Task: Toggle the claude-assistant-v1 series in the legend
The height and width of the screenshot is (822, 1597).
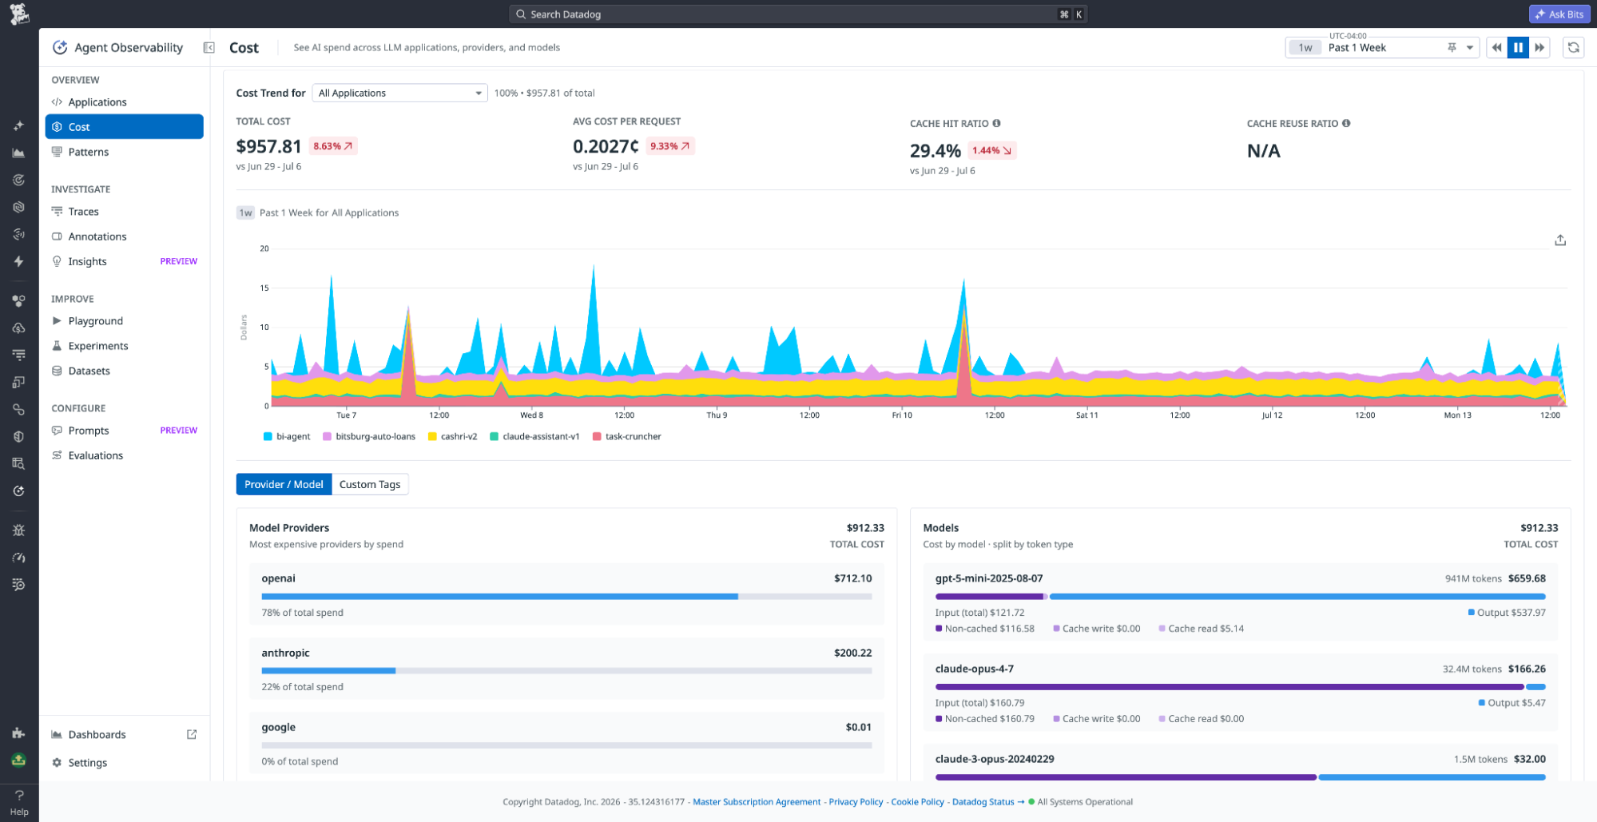Action: tap(534, 436)
